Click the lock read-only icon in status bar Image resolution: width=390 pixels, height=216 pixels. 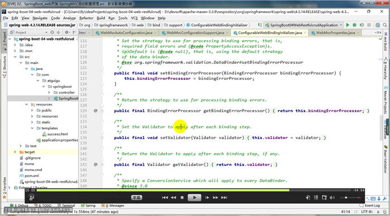coord(378,212)
